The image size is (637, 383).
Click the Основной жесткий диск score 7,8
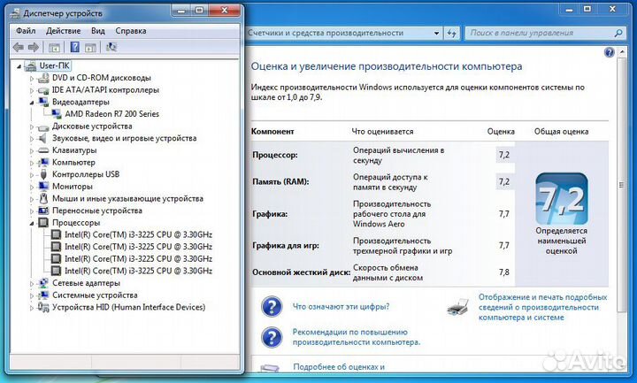click(504, 272)
